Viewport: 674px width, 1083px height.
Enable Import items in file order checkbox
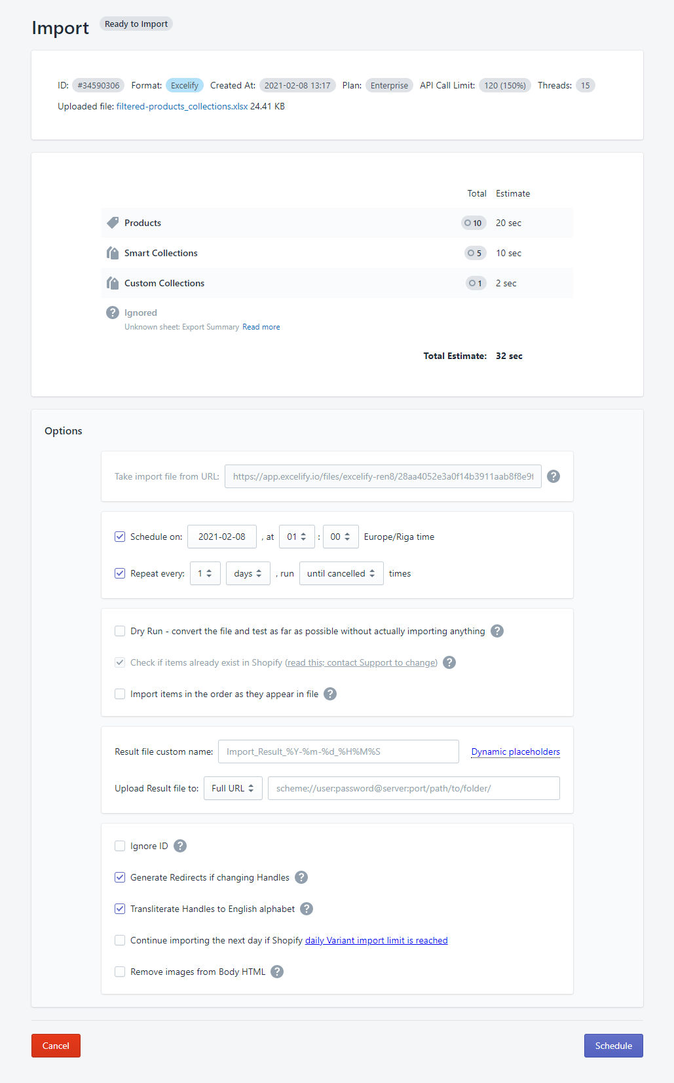coord(120,694)
